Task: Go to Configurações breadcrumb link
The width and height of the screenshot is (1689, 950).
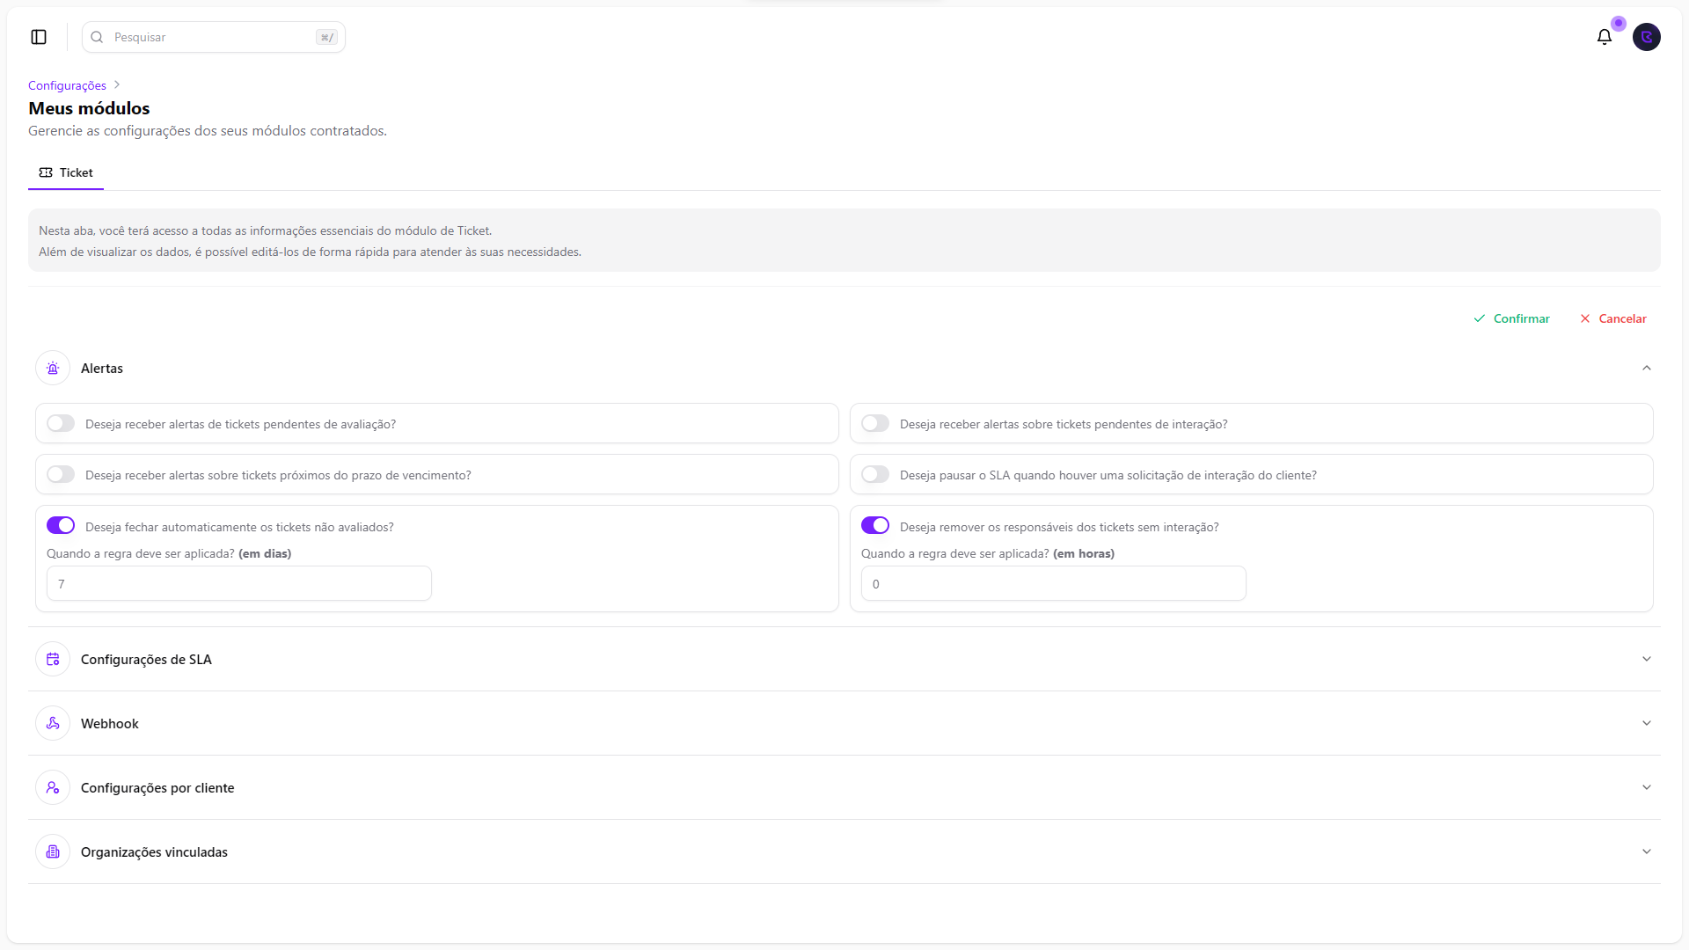Action: 67,85
